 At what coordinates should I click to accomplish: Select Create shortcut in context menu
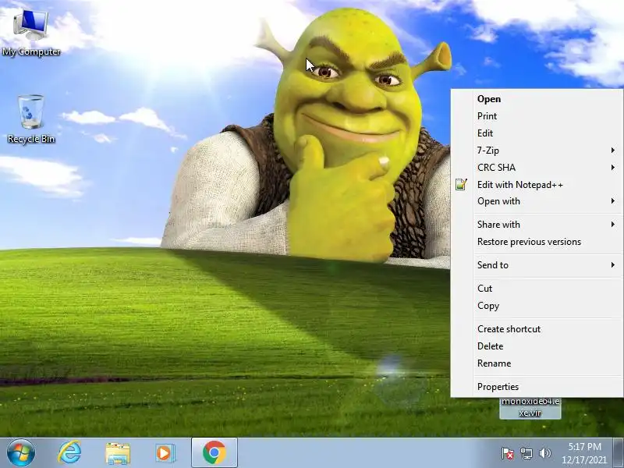[x=537, y=328]
